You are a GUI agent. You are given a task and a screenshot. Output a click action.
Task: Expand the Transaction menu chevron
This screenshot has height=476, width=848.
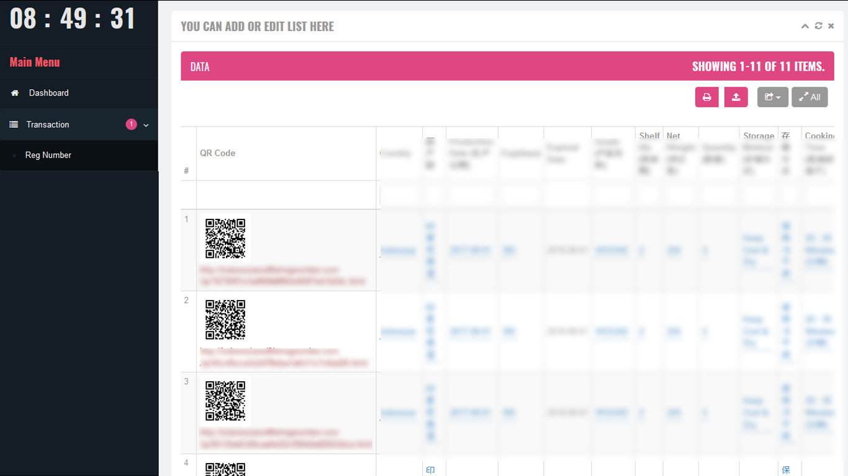[147, 125]
